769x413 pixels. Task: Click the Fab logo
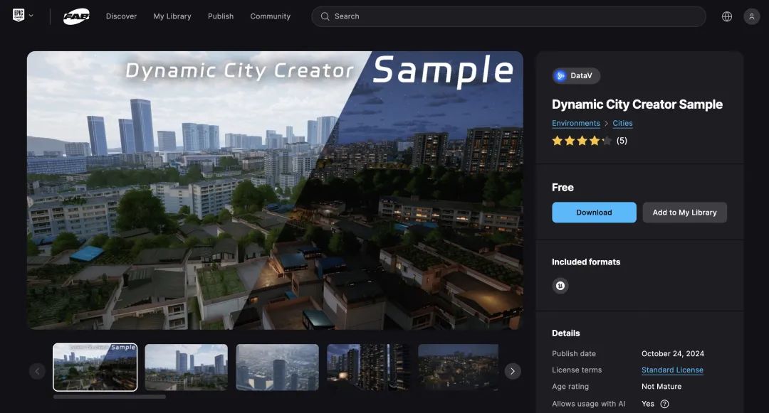[76, 16]
